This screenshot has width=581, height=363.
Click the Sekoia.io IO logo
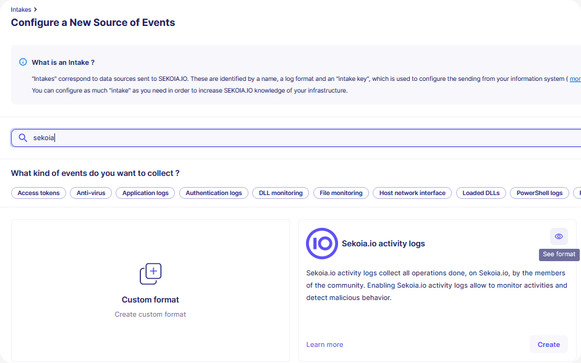(x=321, y=243)
